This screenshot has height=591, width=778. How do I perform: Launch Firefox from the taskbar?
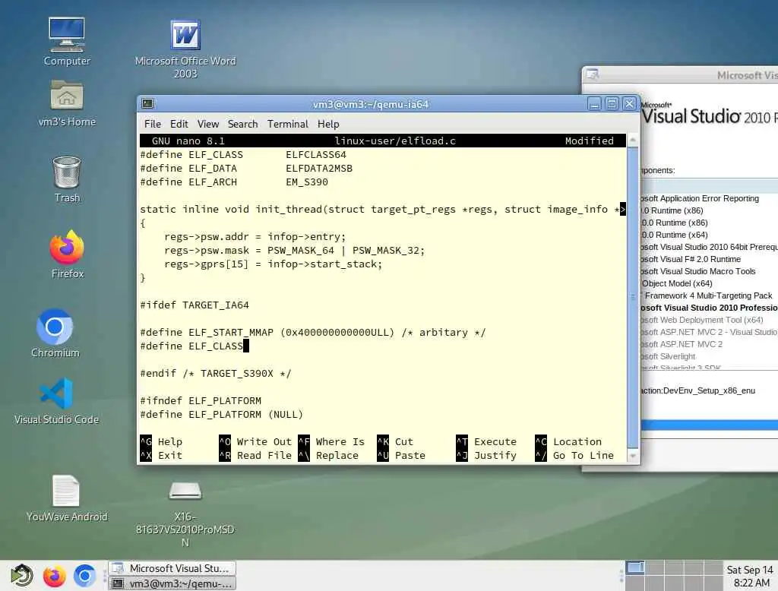click(x=54, y=576)
